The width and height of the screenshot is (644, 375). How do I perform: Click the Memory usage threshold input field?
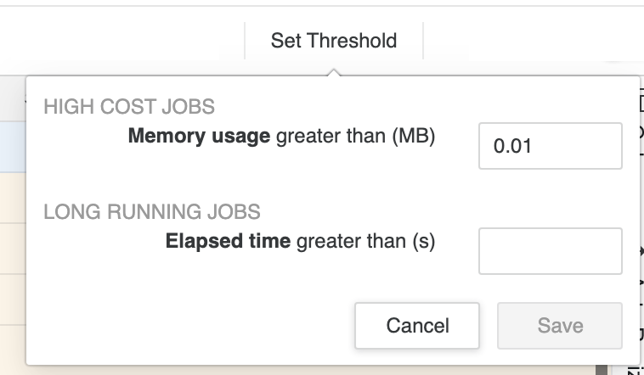click(550, 146)
